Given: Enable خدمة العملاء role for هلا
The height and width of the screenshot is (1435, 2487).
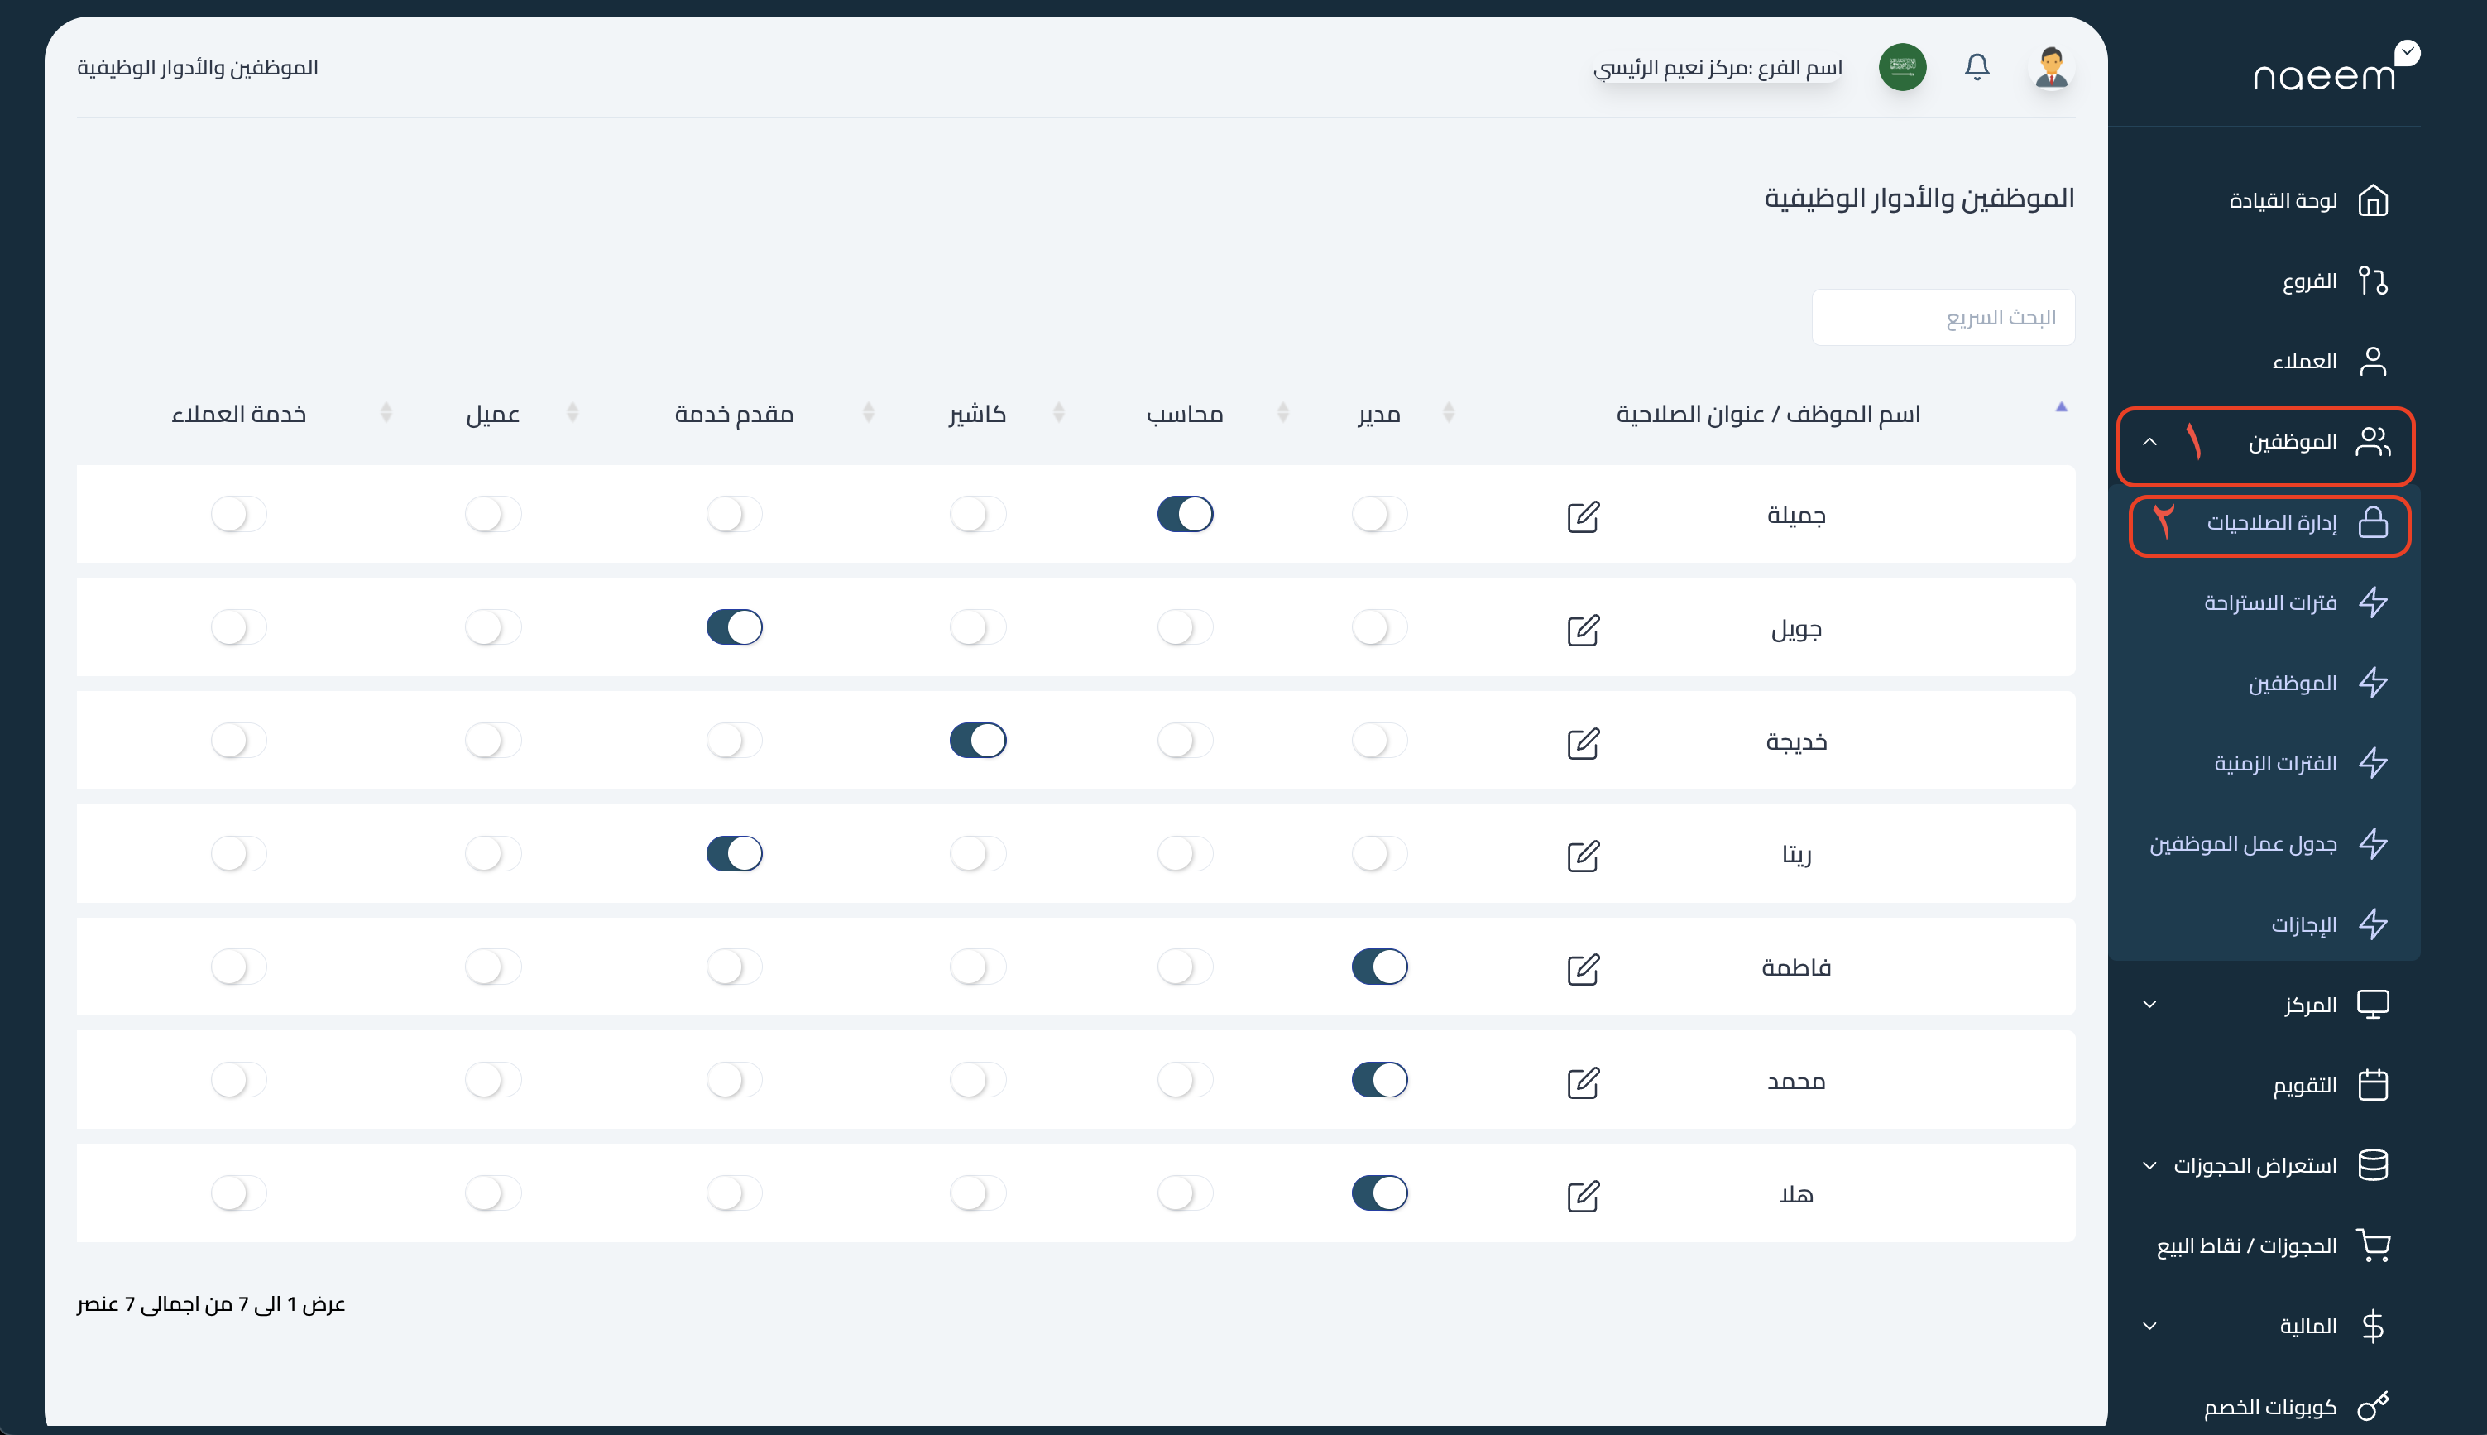Looking at the screenshot, I should tap(239, 1193).
